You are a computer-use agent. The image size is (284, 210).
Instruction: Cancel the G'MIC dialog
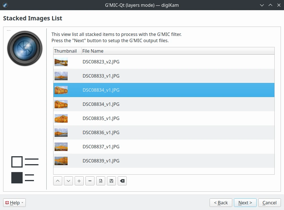point(269,203)
